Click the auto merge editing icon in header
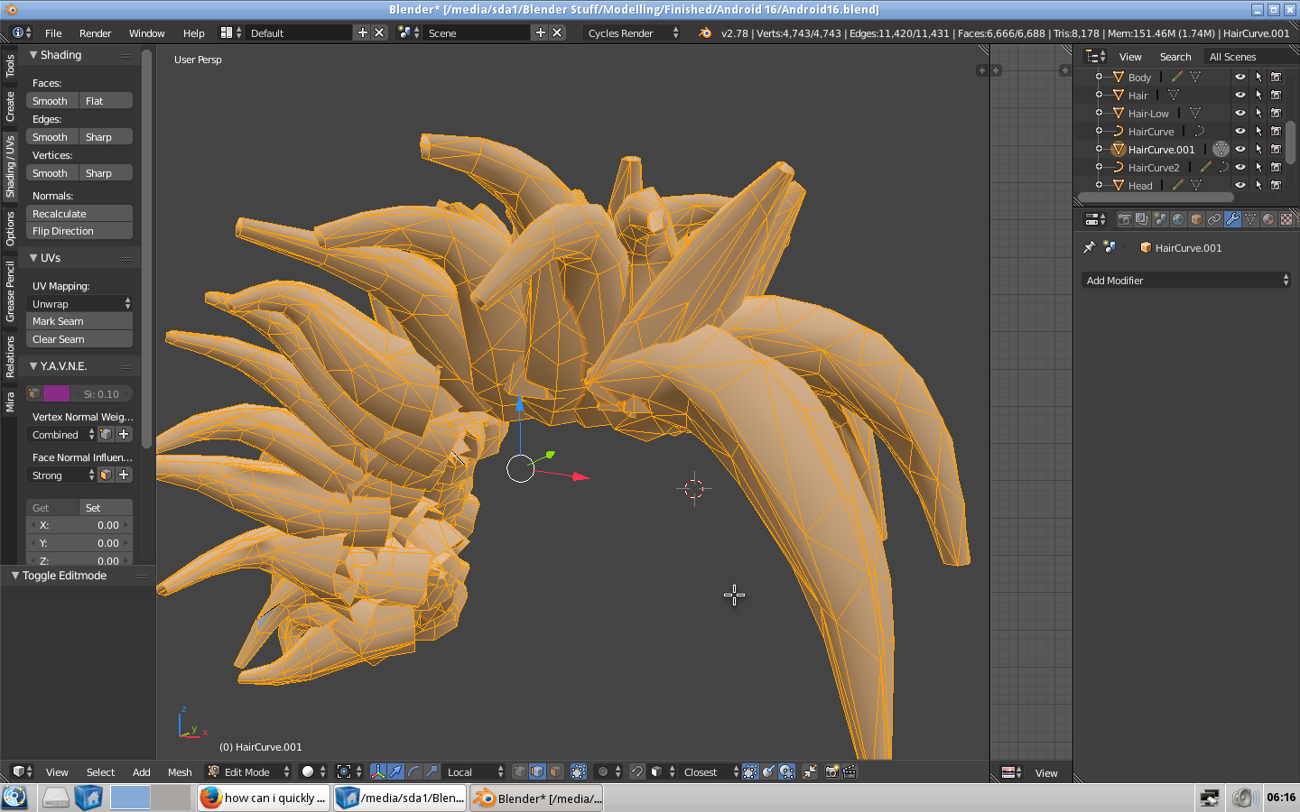This screenshot has height=812, width=1300. point(810,771)
